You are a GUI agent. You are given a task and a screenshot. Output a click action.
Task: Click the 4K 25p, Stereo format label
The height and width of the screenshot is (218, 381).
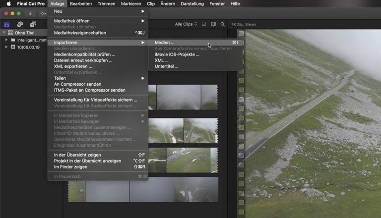[244, 24]
